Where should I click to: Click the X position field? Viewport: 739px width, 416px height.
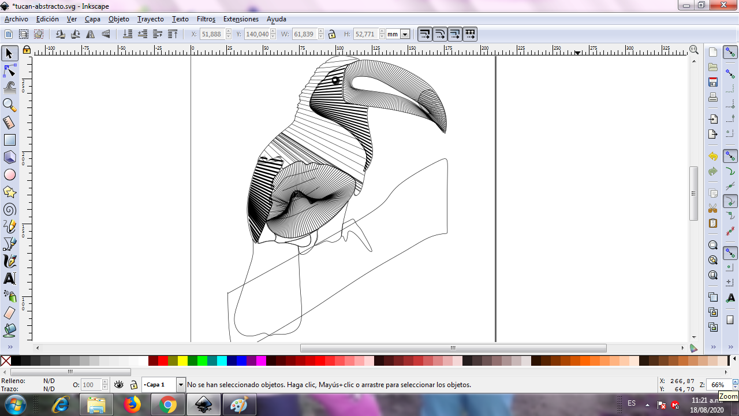click(211, 34)
